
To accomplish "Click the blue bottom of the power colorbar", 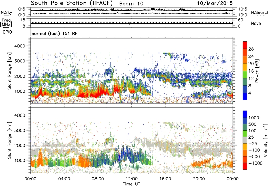I will point(245,96).
